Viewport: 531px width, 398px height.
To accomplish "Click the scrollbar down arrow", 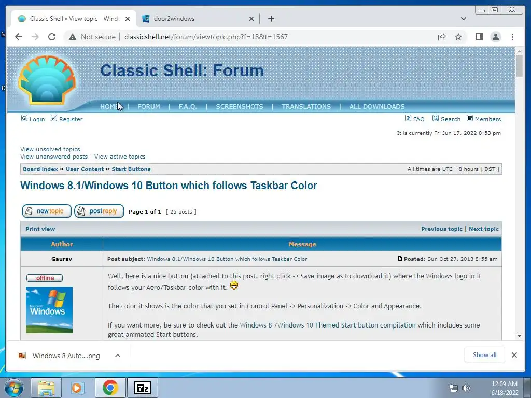I will click(x=519, y=336).
